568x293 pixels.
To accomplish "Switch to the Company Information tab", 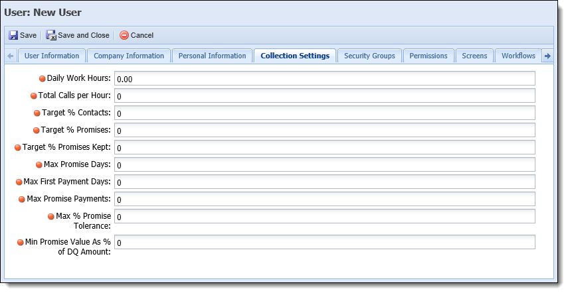I will tap(129, 56).
